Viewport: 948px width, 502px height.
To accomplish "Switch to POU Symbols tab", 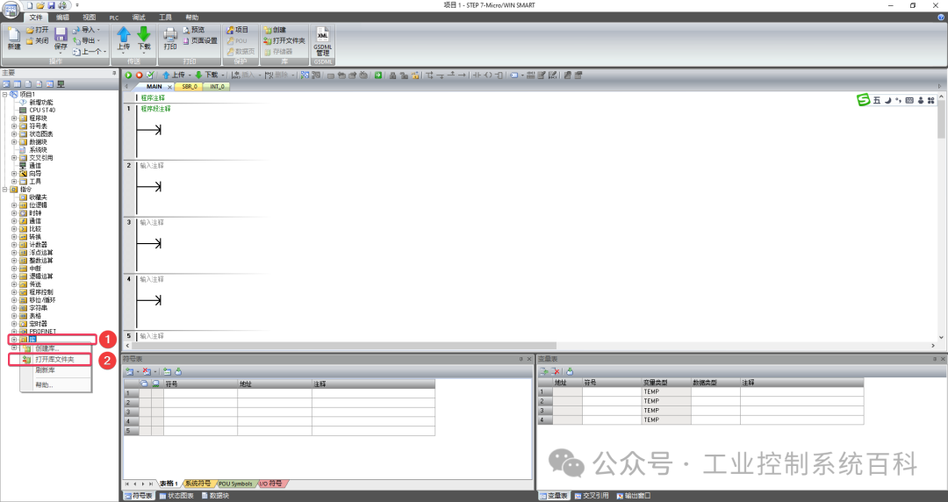I will [235, 484].
